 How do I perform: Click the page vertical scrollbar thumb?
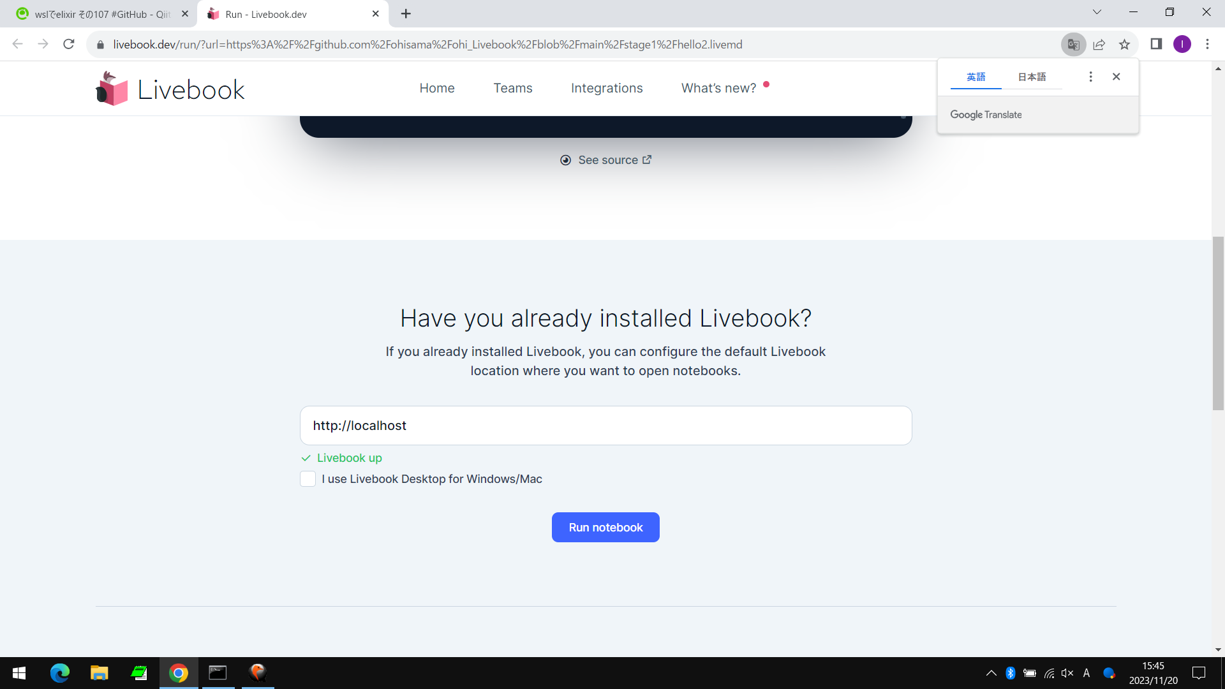click(x=1218, y=322)
